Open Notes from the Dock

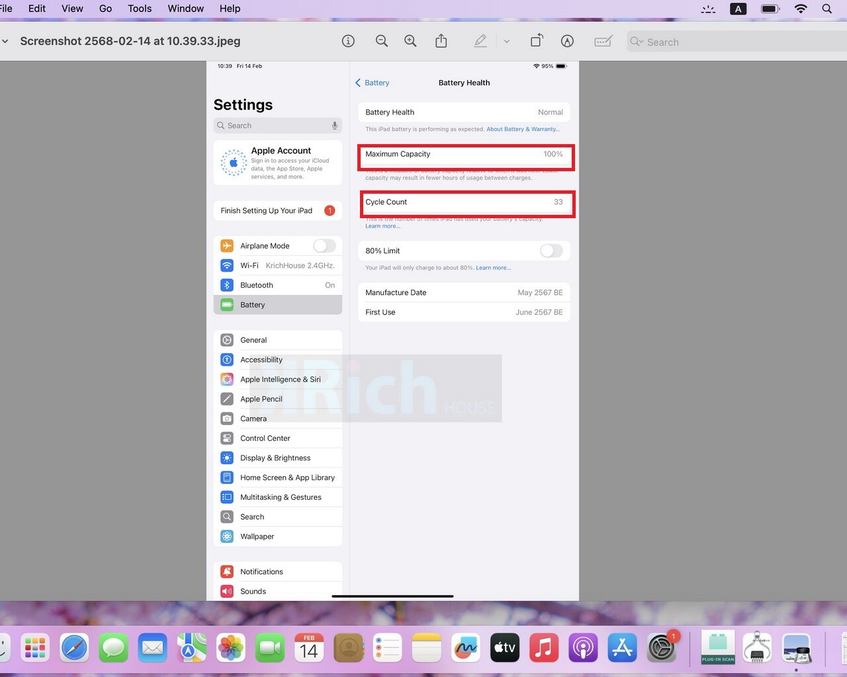pyautogui.click(x=426, y=648)
